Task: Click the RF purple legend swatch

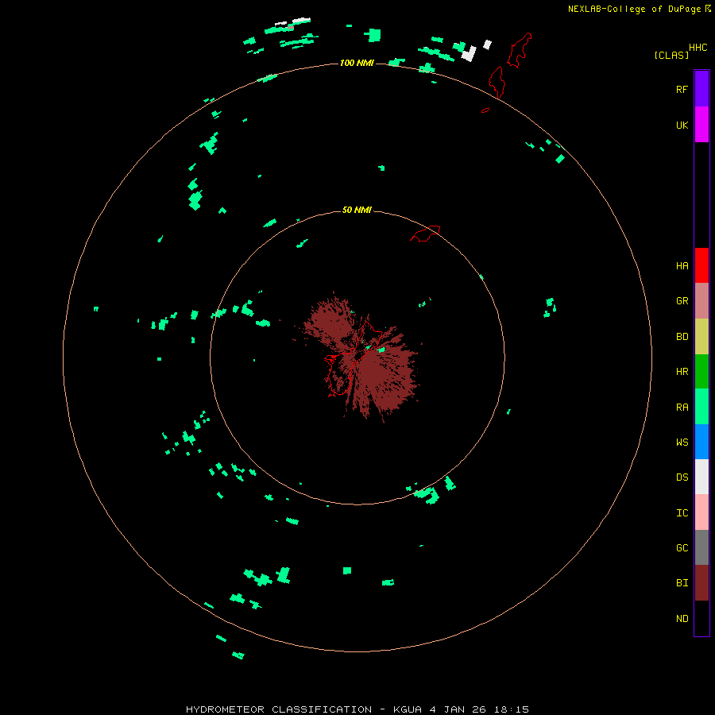Action: [701, 88]
